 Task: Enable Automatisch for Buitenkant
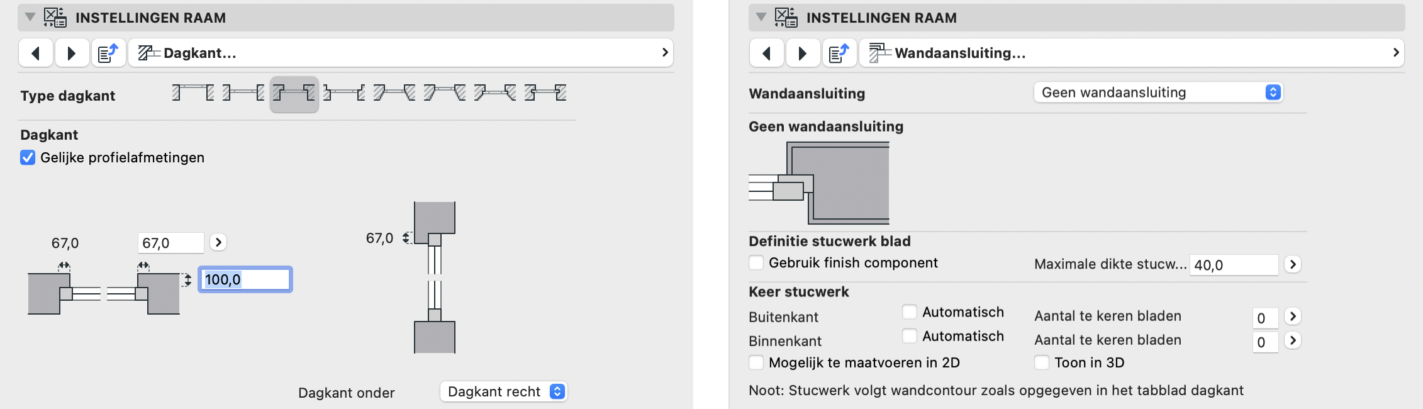pos(910,312)
